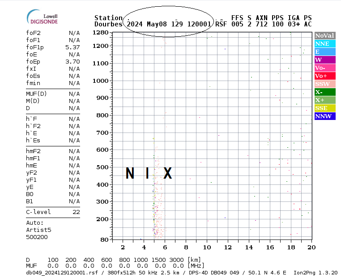Select the foF1p value 5.37
Image resolution: width=341 pixels, height=278 pixels.
coord(72,47)
